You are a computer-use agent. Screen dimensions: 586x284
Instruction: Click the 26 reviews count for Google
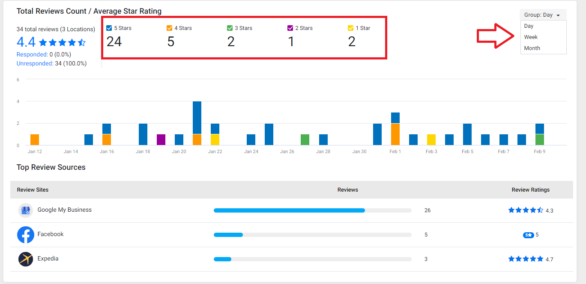click(x=428, y=210)
